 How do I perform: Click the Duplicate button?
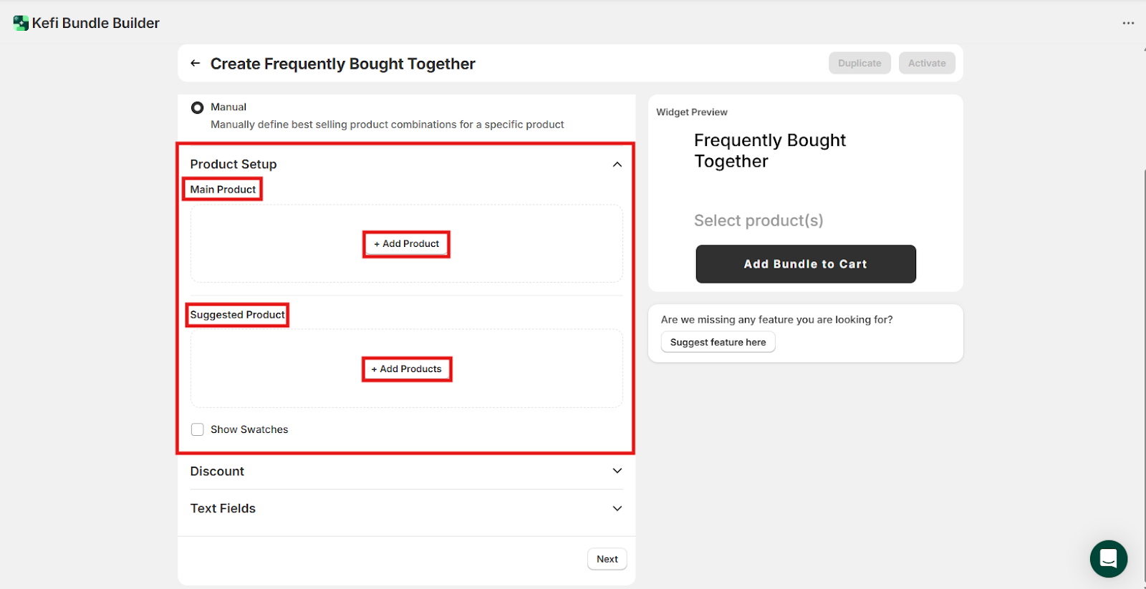pos(860,63)
